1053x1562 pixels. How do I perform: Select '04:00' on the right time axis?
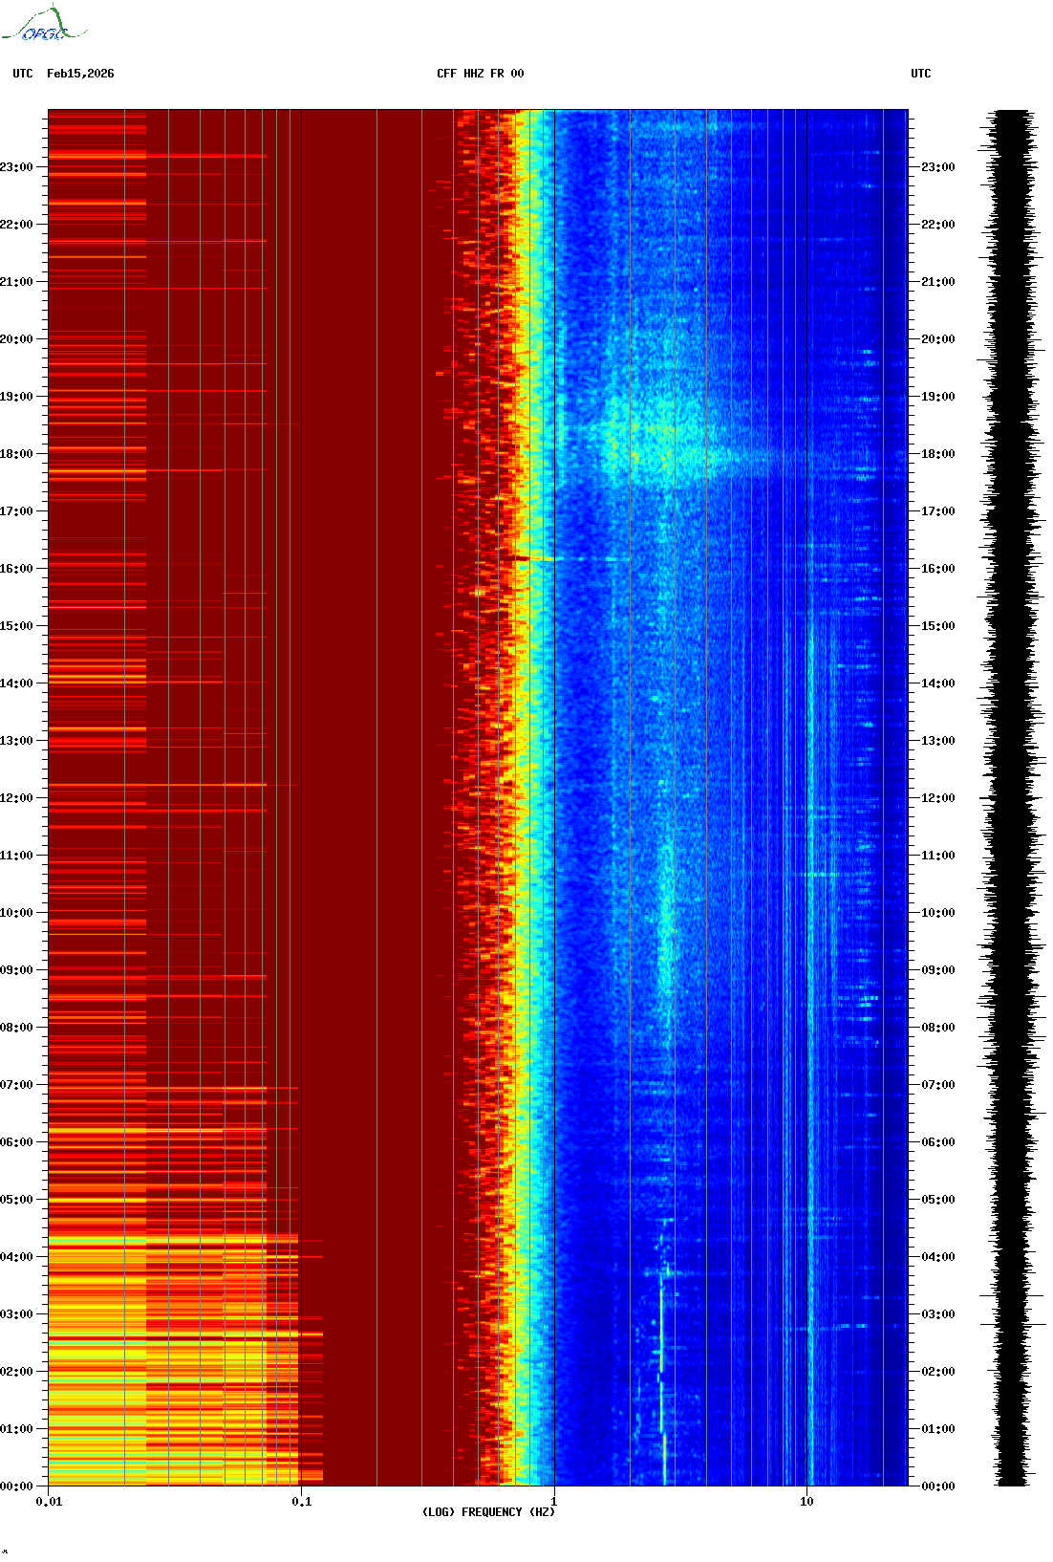pos(937,1257)
